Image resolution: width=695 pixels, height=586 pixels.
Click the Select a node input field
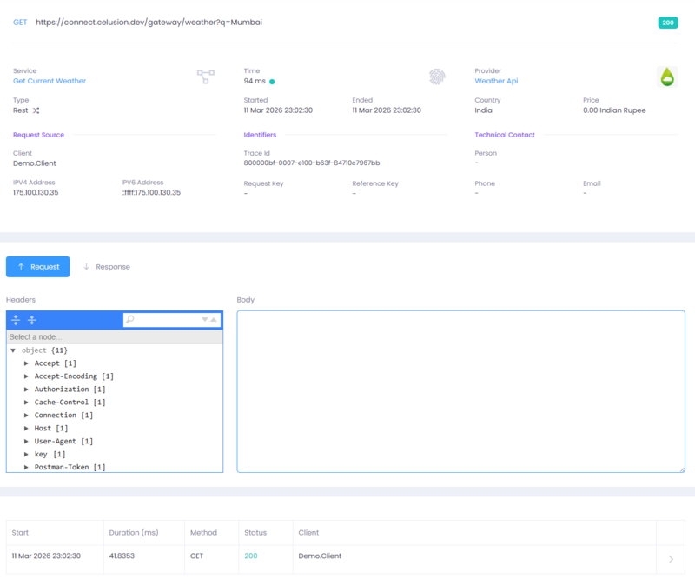(113, 336)
